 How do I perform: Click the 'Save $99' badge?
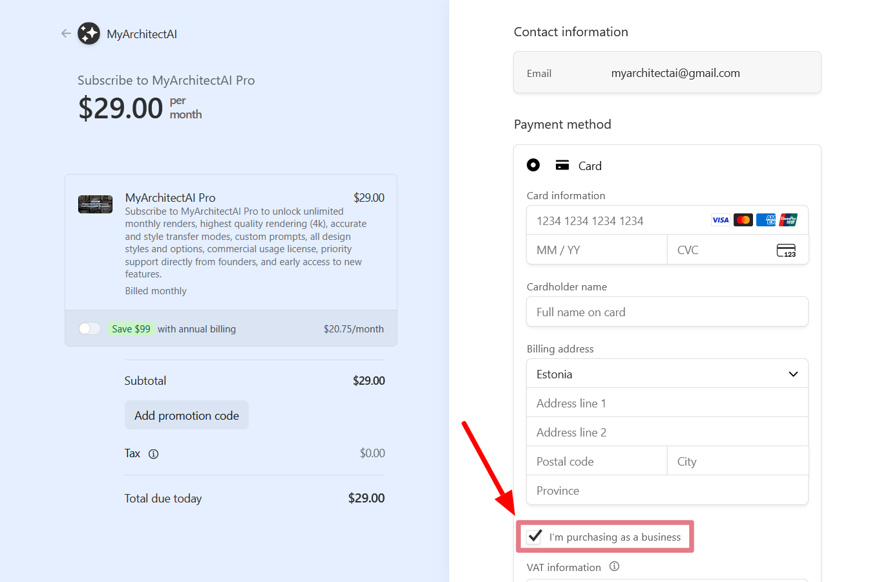pyautogui.click(x=131, y=329)
